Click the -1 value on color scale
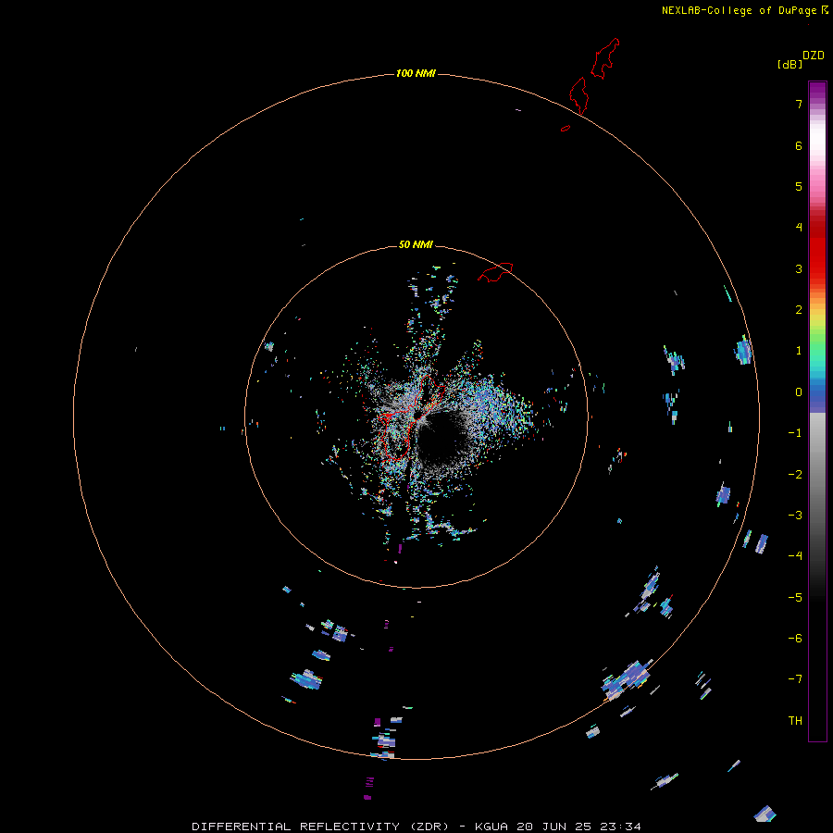Image resolution: width=833 pixels, height=833 pixels. (795, 433)
